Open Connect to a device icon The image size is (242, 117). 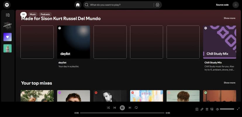(212, 109)
